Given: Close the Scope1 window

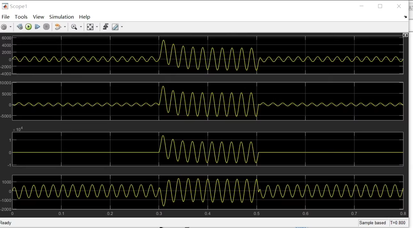Looking at the screenshot, I should coord(399,6).
